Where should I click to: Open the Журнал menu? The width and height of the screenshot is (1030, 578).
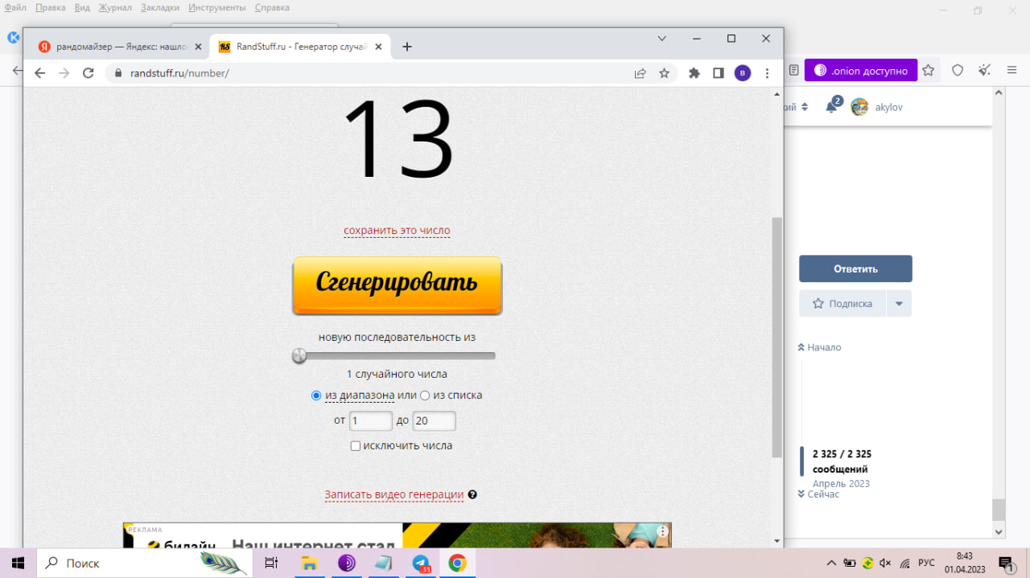pyautogui.click(x=115, y=8)
